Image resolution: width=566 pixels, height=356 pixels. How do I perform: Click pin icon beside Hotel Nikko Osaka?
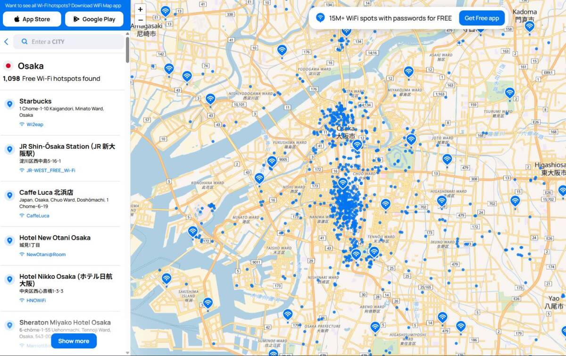pos(9,279)
